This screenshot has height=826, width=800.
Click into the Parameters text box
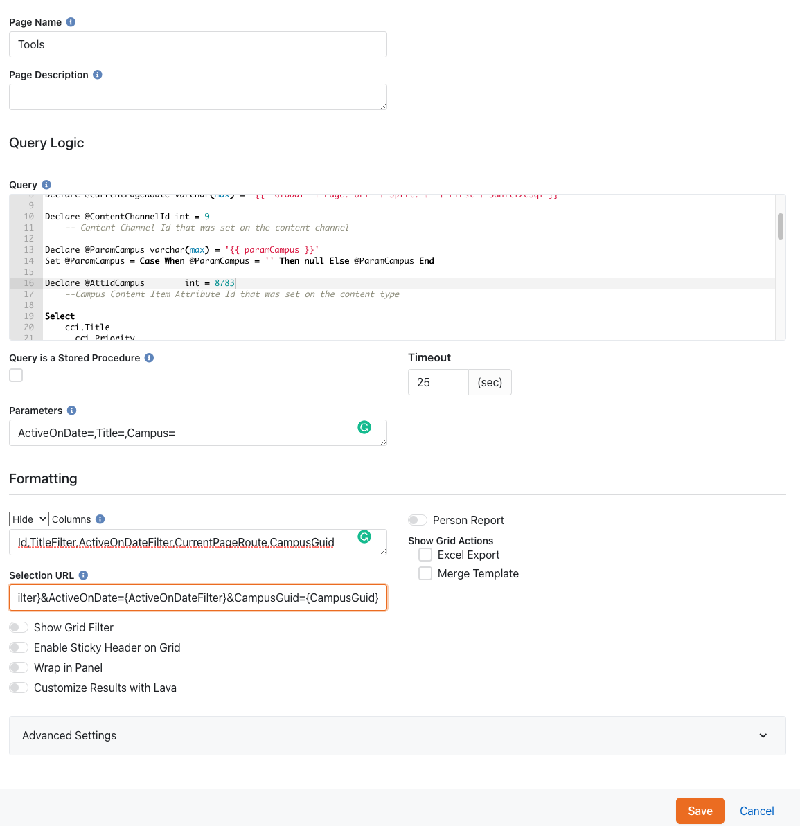point(198,433)
